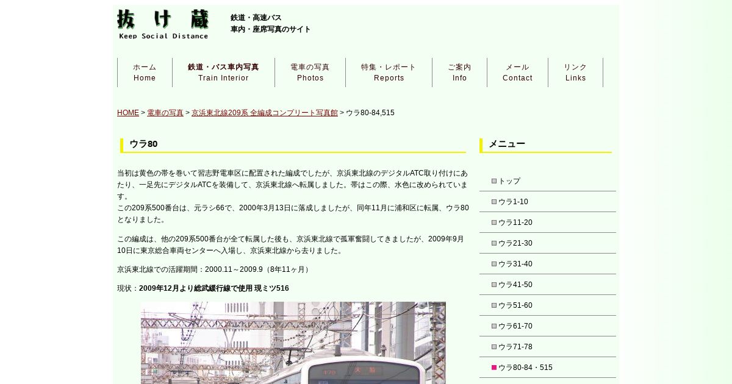This screenshot has width=732, height=384.
Task: Click the line 京浜東北線での活躍期間：2000.11～2009.9
Action: [x=214, y=269]
